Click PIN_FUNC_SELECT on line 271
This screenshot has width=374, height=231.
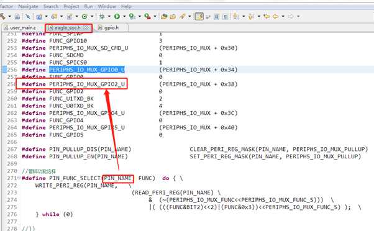pos(75,178)
